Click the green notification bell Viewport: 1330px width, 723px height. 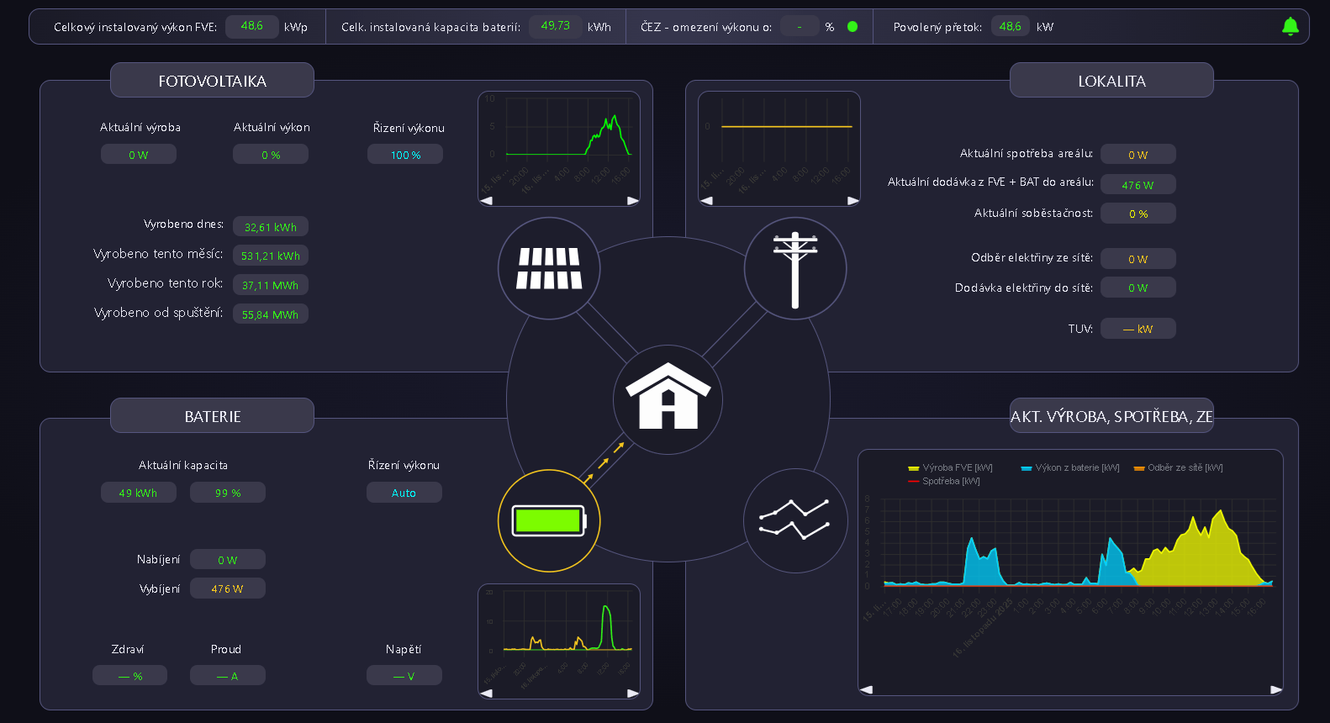coord(1290,27)
